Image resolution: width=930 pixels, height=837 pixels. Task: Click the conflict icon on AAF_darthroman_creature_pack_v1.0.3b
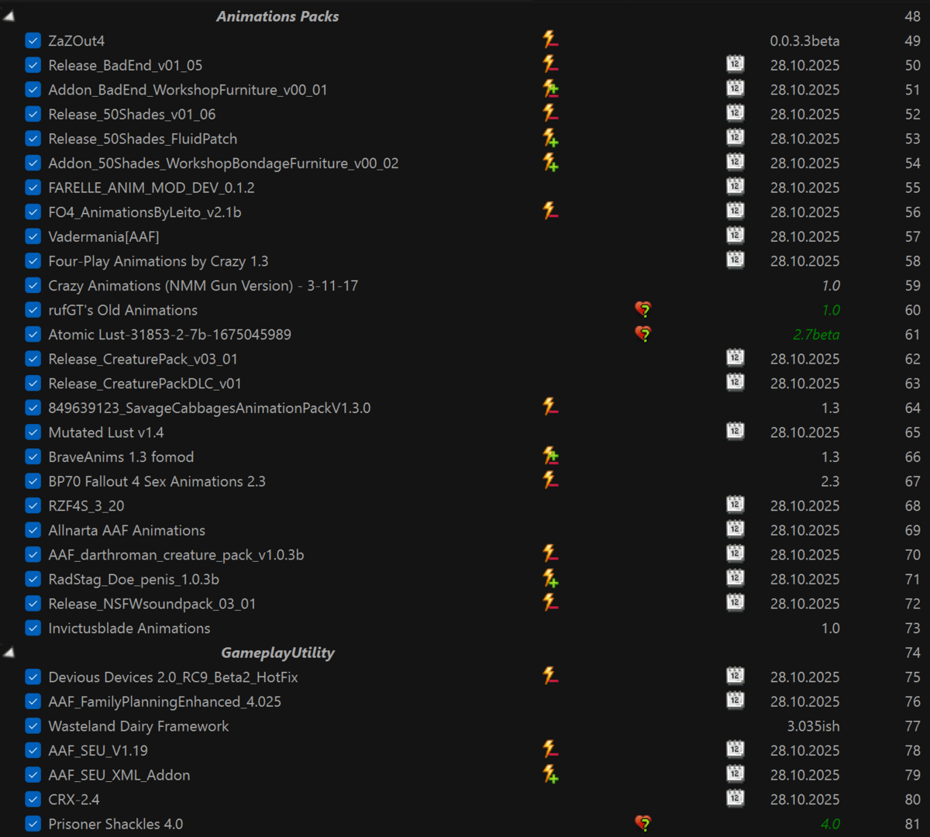550,553
